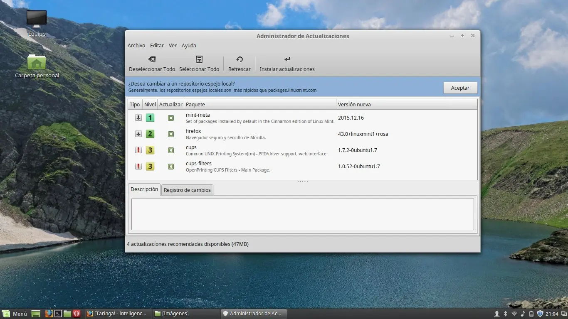Click the update shield icon in system tray
This screenshot has height=319, width=568.
(x=540, y=314)
